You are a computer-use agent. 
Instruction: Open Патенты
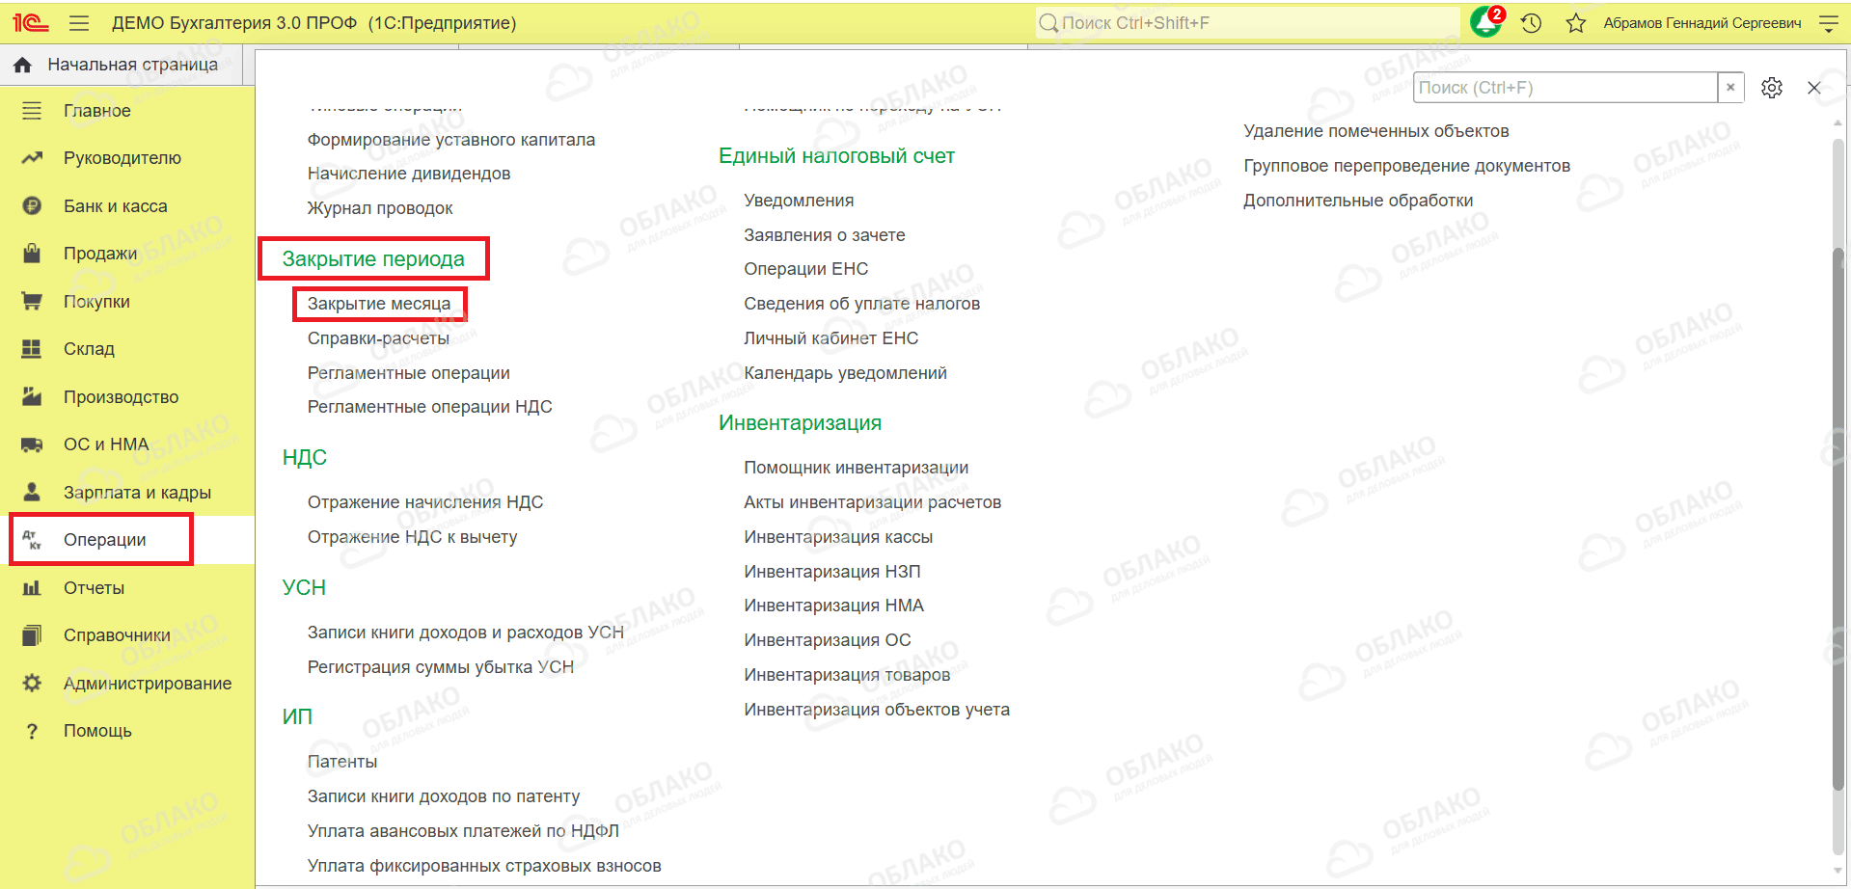click(x=342, y=762)
